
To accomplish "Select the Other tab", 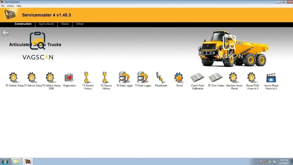I will click(x=80, y=24).
